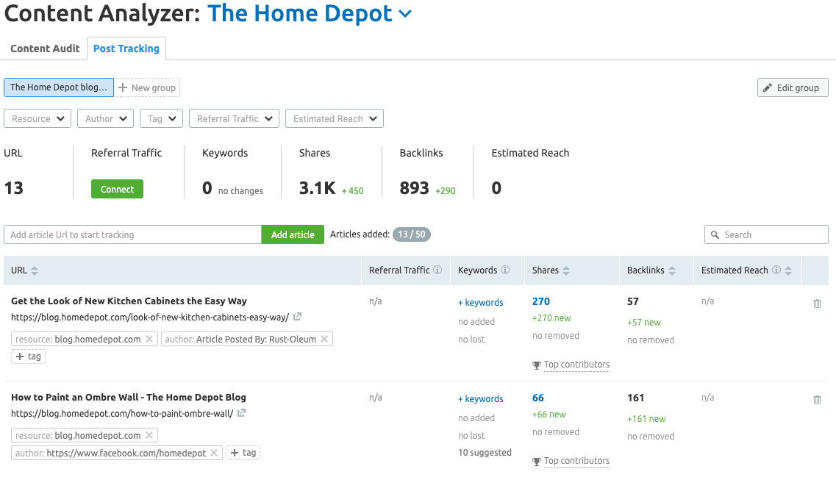Remove facebook.com/homedepot author tag
Viewport: 836px width, 477px height.
pos(214,453)
